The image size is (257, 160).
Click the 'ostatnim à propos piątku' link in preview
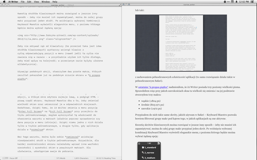[x=153, y=87]
